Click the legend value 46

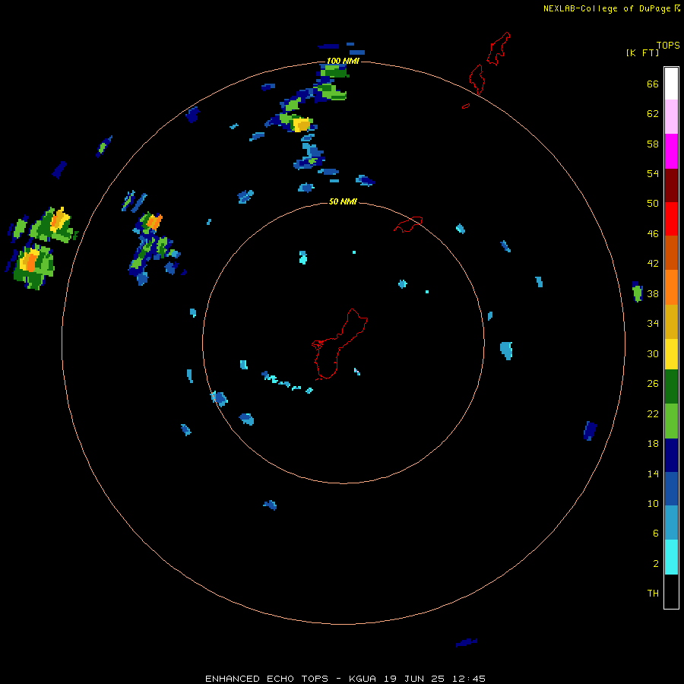653,234
